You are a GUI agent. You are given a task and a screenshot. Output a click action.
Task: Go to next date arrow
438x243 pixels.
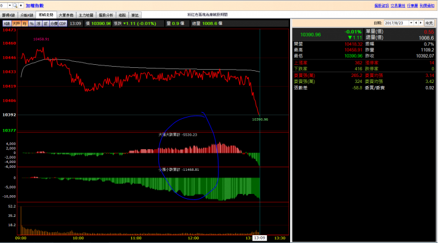point(421,23)
